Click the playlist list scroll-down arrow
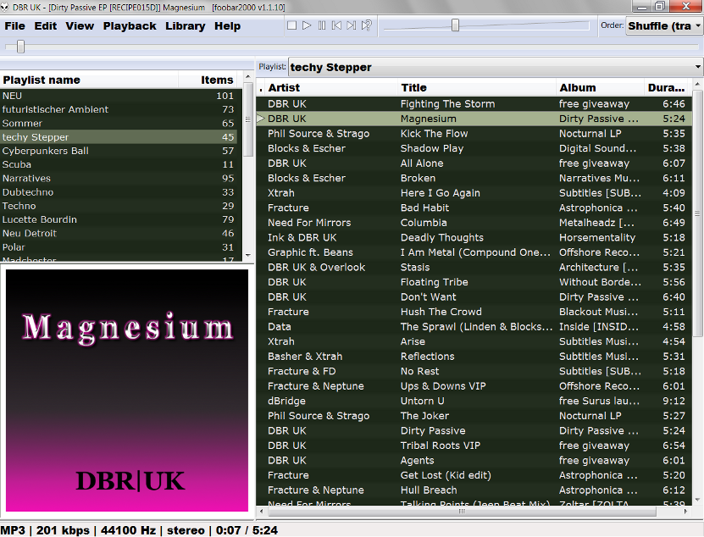This screenshot has width=704, height=537. coord(248,256)
